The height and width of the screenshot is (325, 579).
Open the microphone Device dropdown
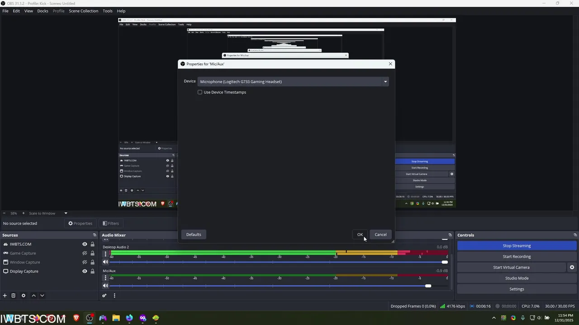pyautogui.click(x=293, y=82)
